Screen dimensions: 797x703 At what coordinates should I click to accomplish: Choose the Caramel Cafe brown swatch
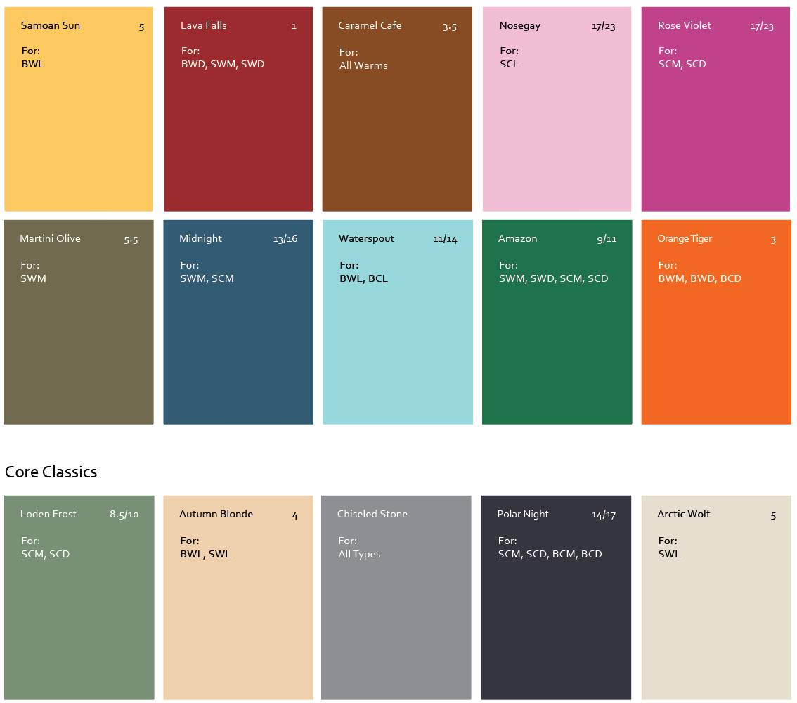397,109
